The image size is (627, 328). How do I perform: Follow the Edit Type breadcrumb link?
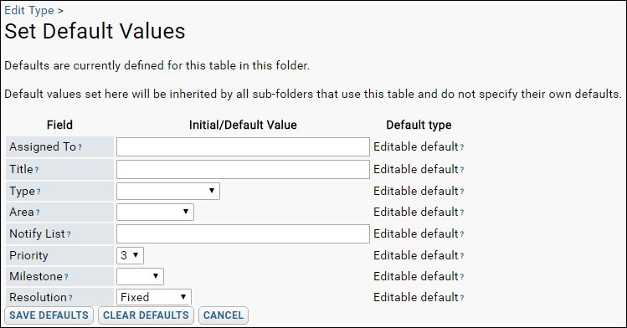coord(29,10)
